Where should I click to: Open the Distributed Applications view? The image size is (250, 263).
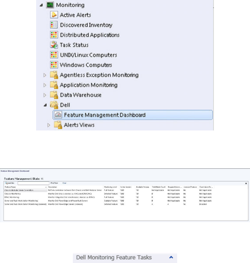point(90,35)
